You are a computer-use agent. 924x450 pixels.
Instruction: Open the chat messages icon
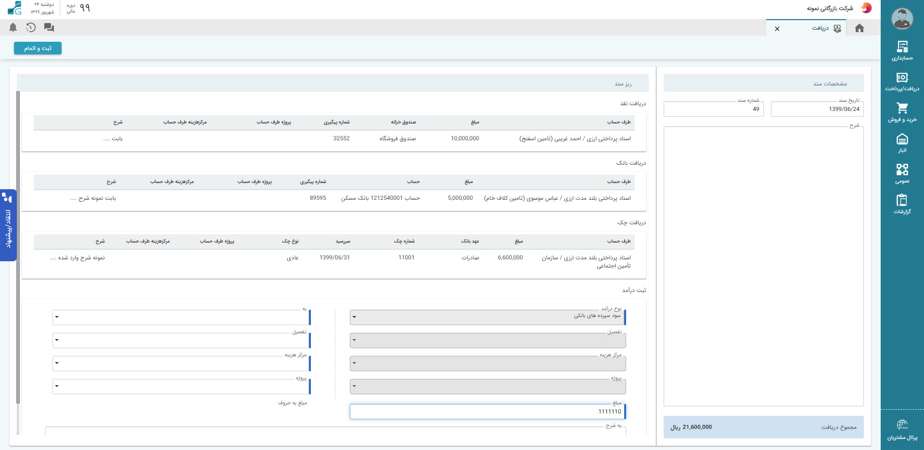[x=49, y=28]
